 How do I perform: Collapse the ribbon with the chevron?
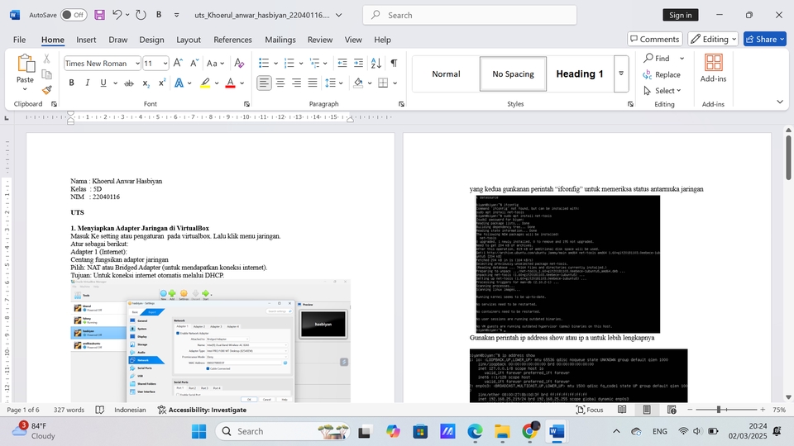point(780,102)
